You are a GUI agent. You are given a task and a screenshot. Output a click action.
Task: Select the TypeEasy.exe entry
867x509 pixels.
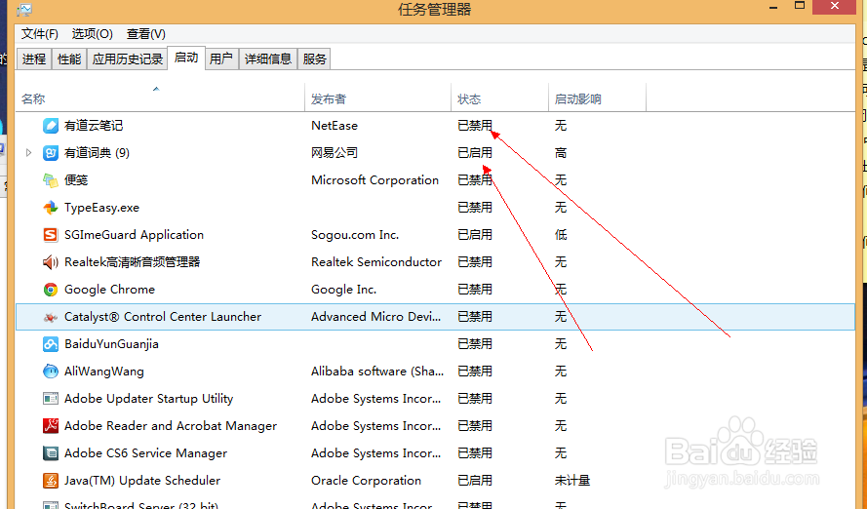[x=101, y=208]
